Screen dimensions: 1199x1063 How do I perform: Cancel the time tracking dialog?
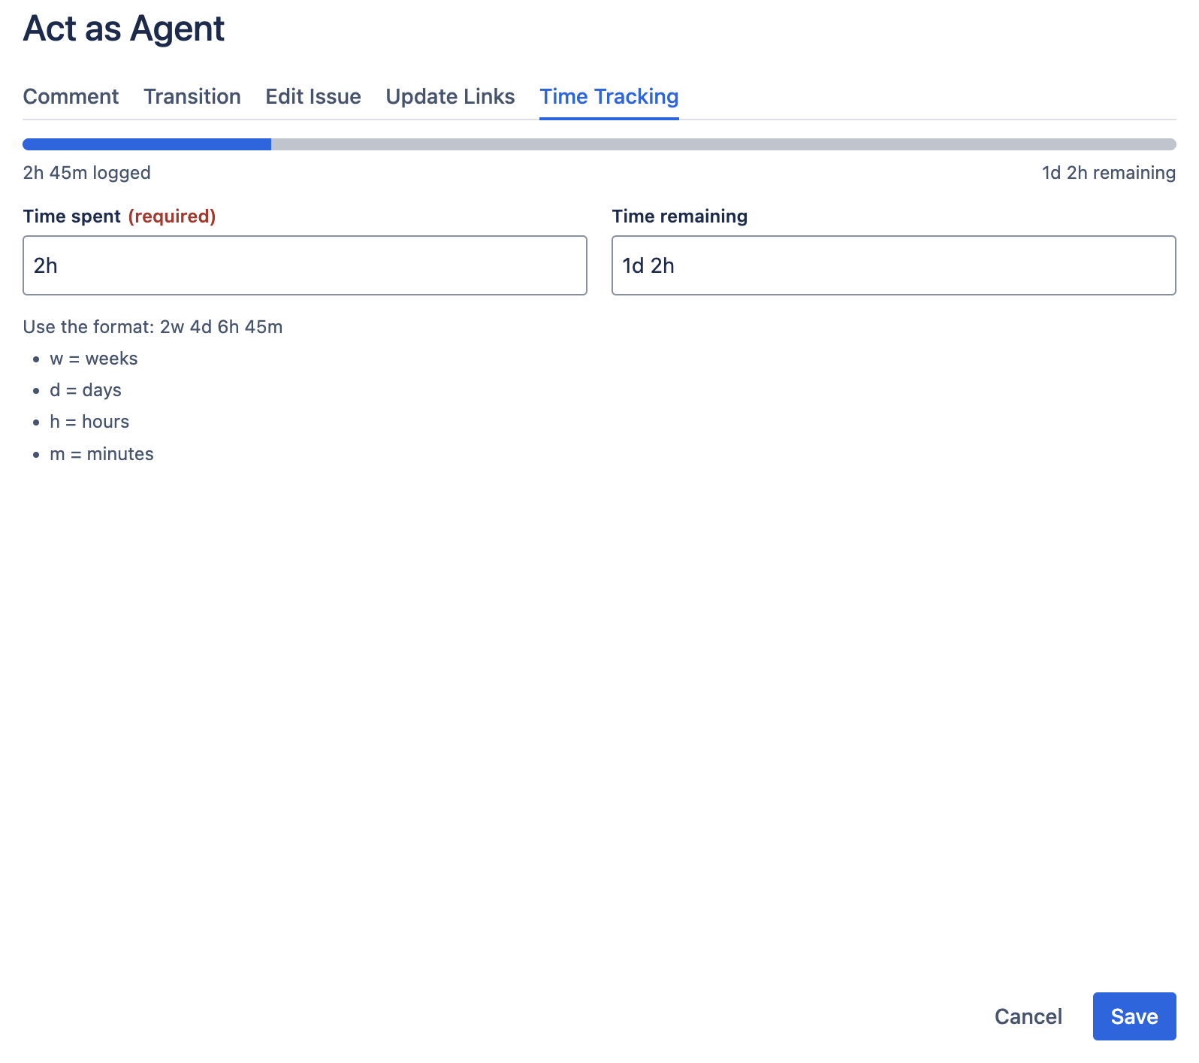(1028, 1016)
